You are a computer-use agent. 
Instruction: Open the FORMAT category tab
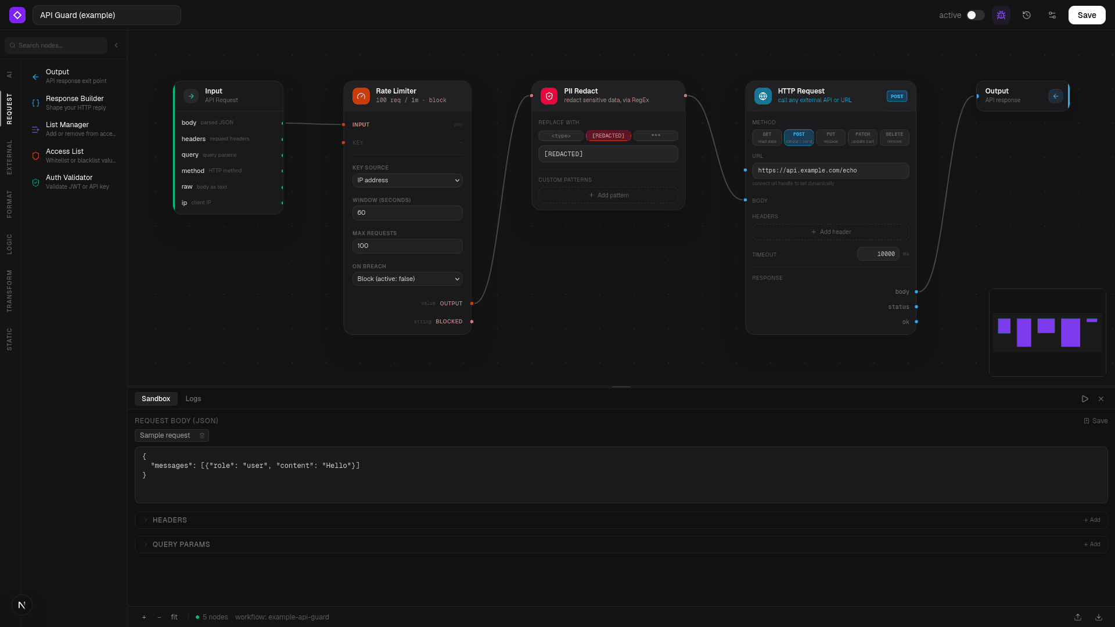[x=9, y=204]
